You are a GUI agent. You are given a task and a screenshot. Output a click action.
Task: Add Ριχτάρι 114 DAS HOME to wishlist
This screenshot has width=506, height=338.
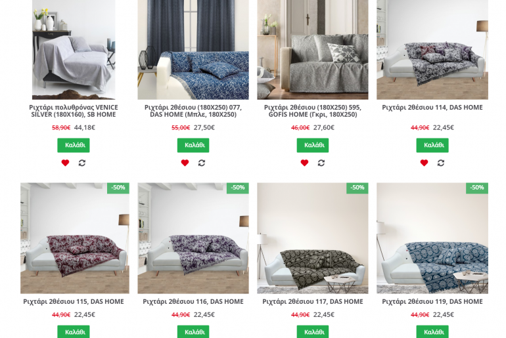(x=424, y=163)
